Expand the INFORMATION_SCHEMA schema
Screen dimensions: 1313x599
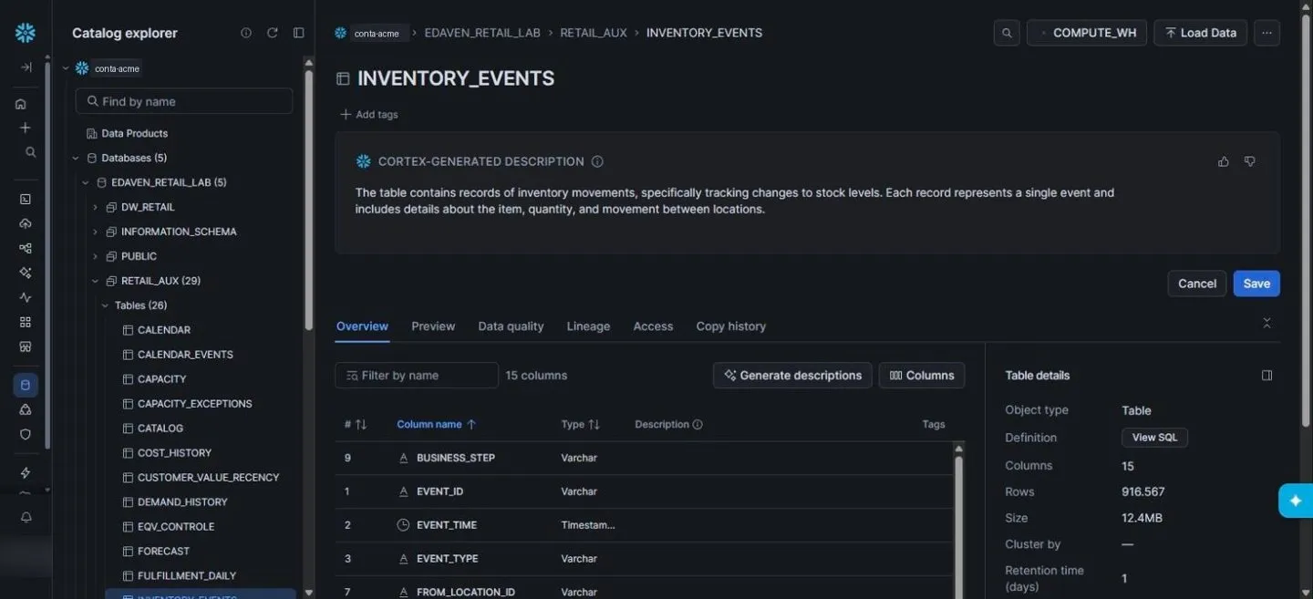[x=96, y=232]
